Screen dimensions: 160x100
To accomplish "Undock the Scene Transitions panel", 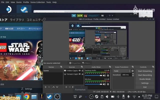I will point(133,67).
